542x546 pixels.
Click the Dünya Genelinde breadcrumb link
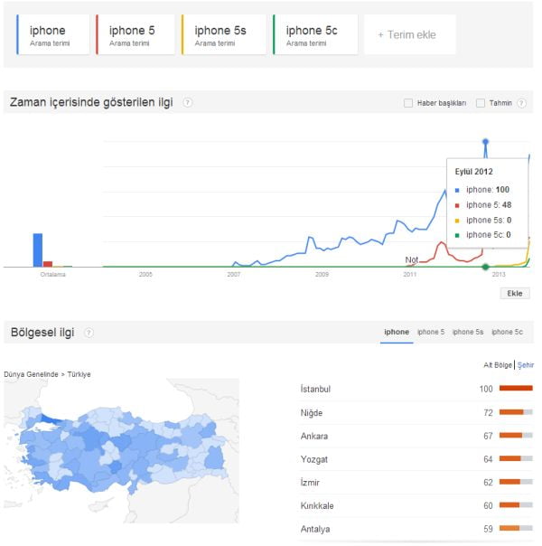tap(31, 374)
